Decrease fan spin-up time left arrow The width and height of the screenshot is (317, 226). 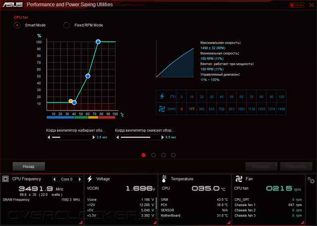[49, 137]
